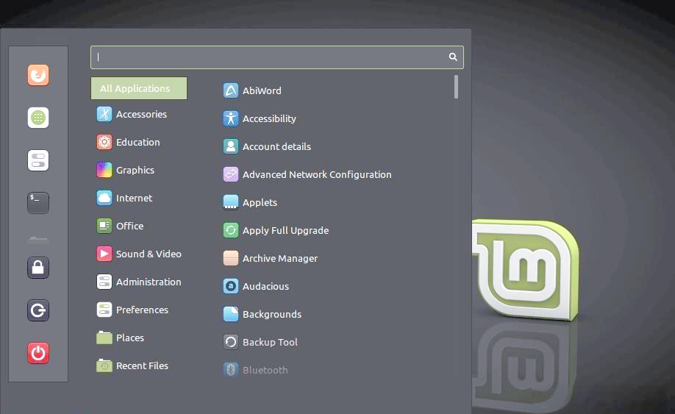Click the Logout icon in sidebar
The width and height of the screenshot is (675, 414).
(x=38, y=310)
